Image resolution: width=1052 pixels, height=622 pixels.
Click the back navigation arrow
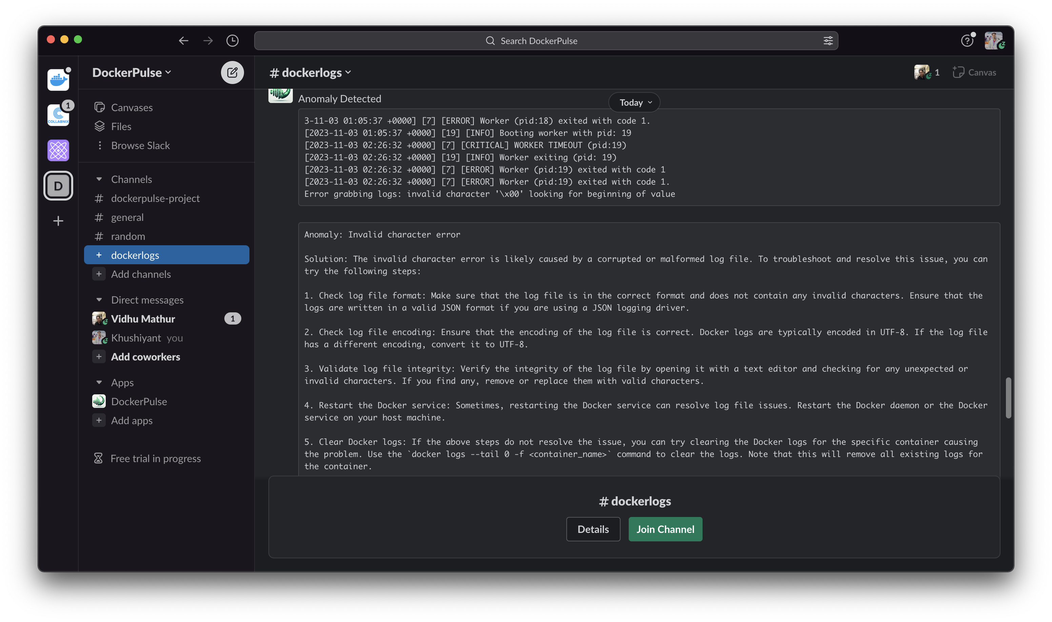point(183,41)
